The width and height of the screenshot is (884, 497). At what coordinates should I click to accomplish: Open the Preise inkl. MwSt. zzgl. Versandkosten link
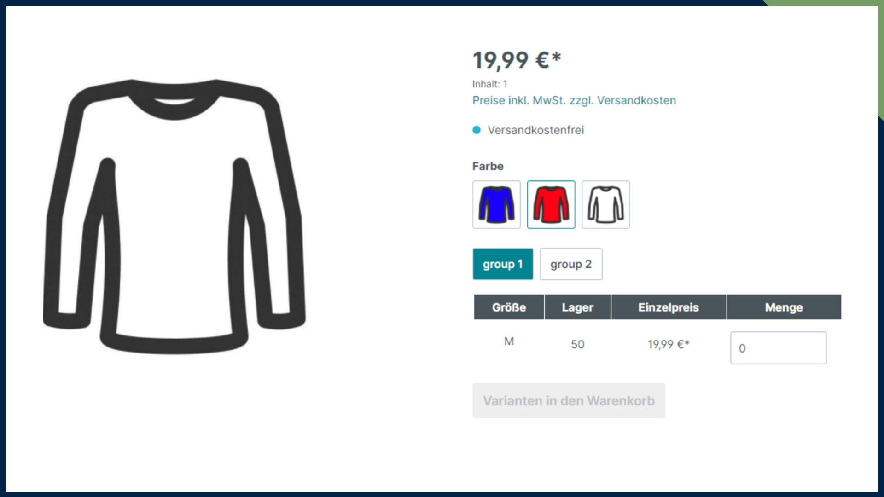(x=574, y=100)
